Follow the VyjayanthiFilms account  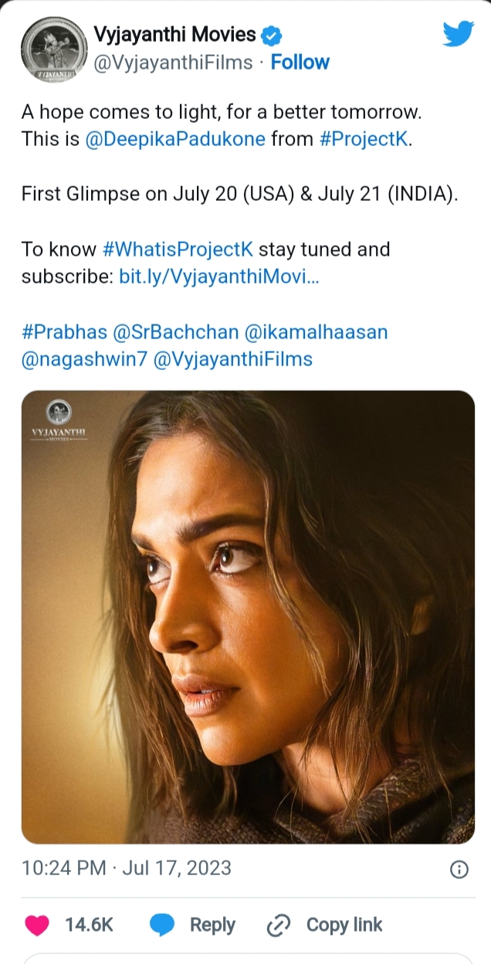click(300, 63)
